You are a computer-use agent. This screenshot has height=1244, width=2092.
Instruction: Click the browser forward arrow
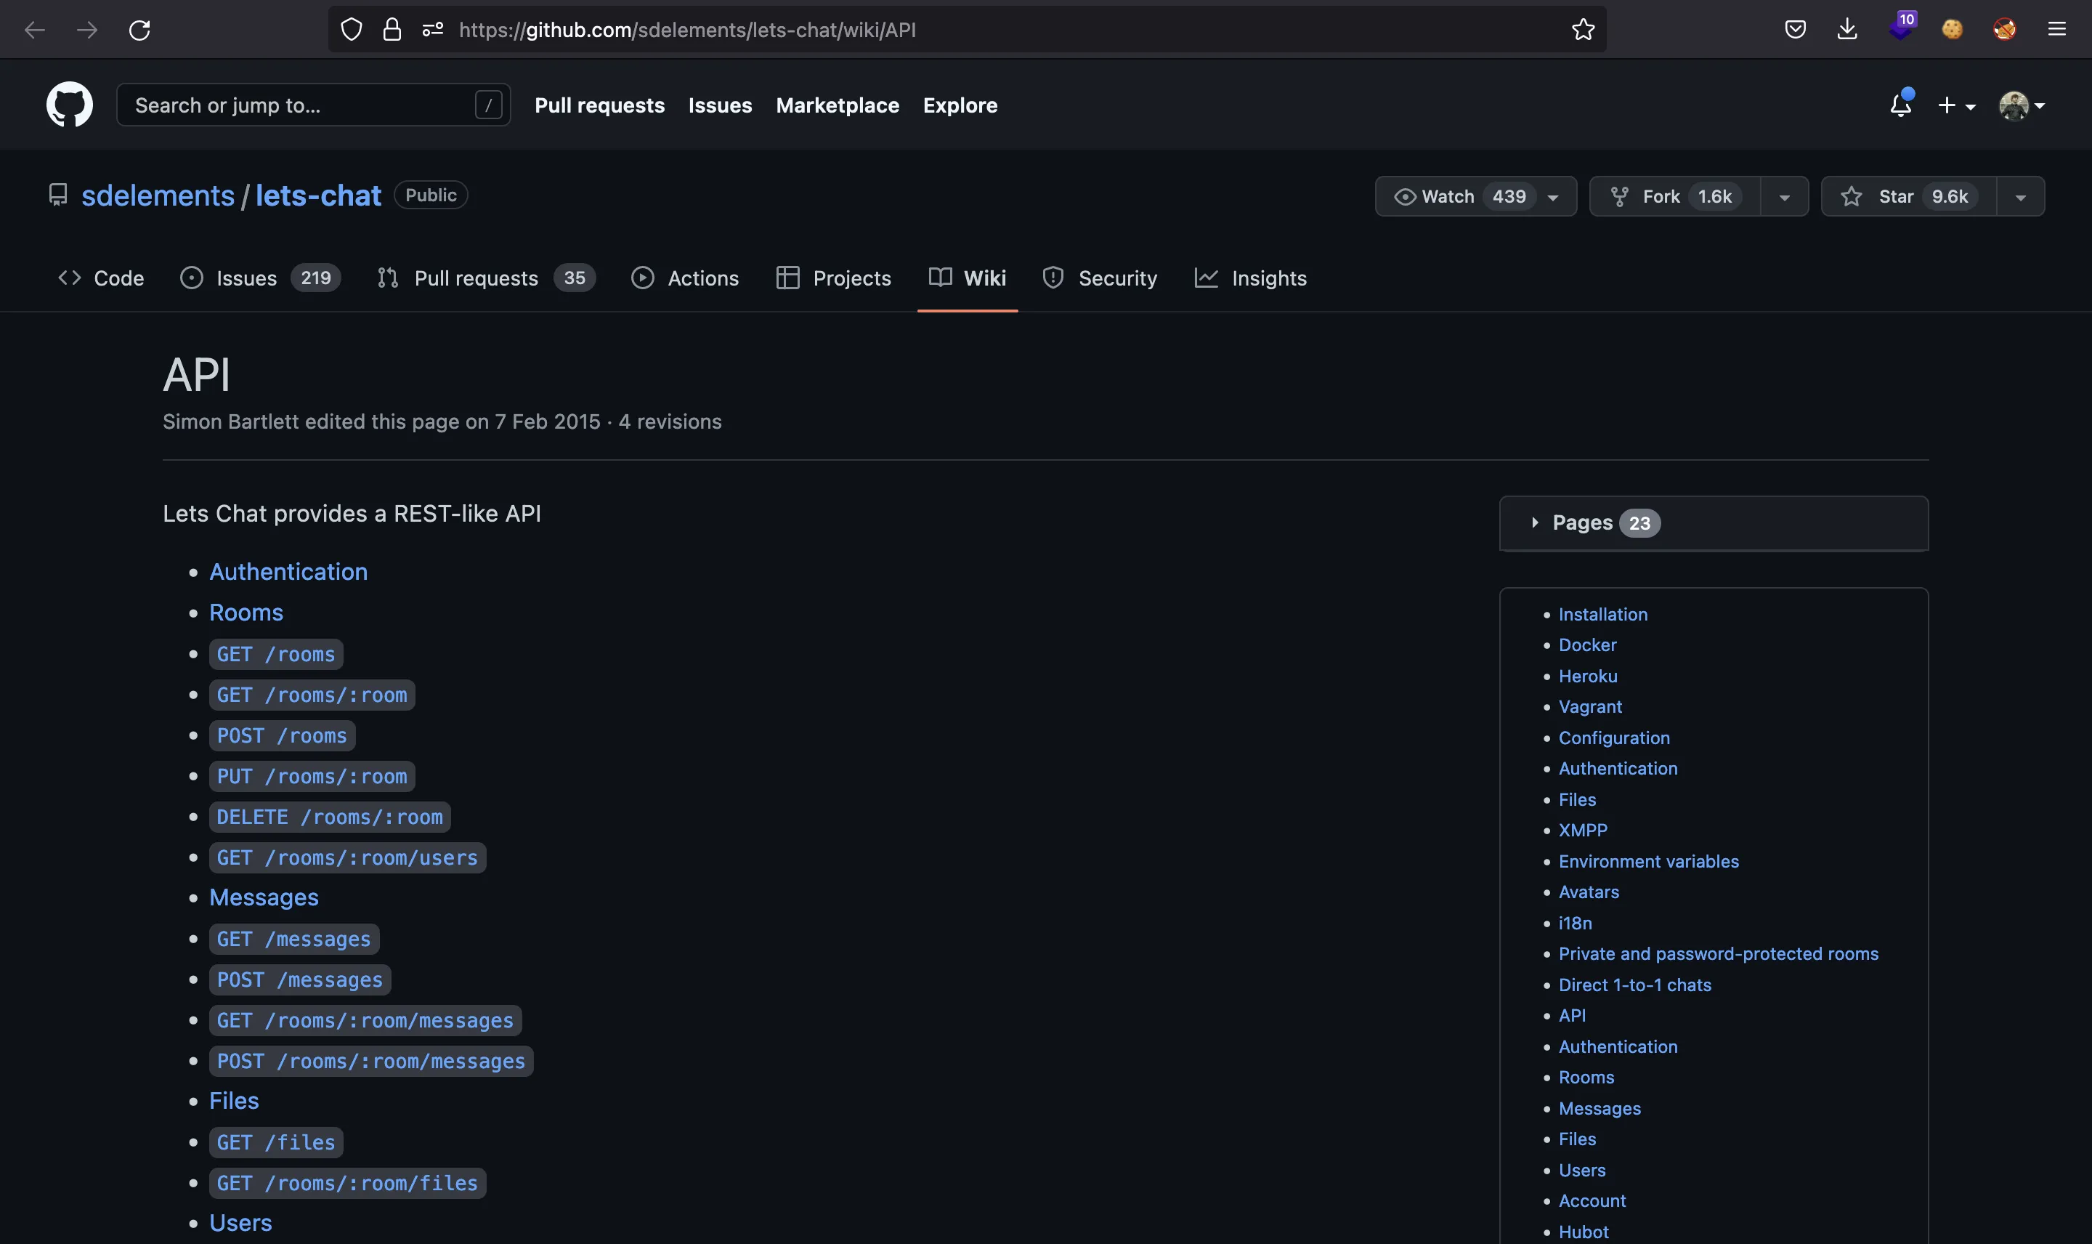(87, 31)
